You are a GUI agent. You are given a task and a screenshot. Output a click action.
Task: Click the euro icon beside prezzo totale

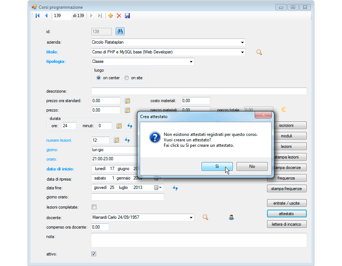[x=283, y=109]
